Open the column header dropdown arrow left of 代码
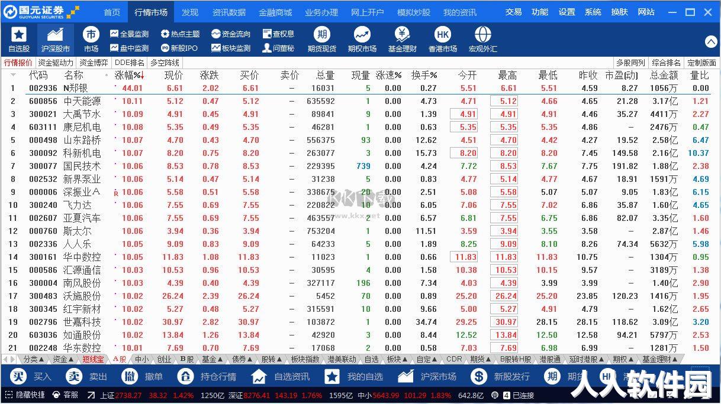 coord(14,75)
